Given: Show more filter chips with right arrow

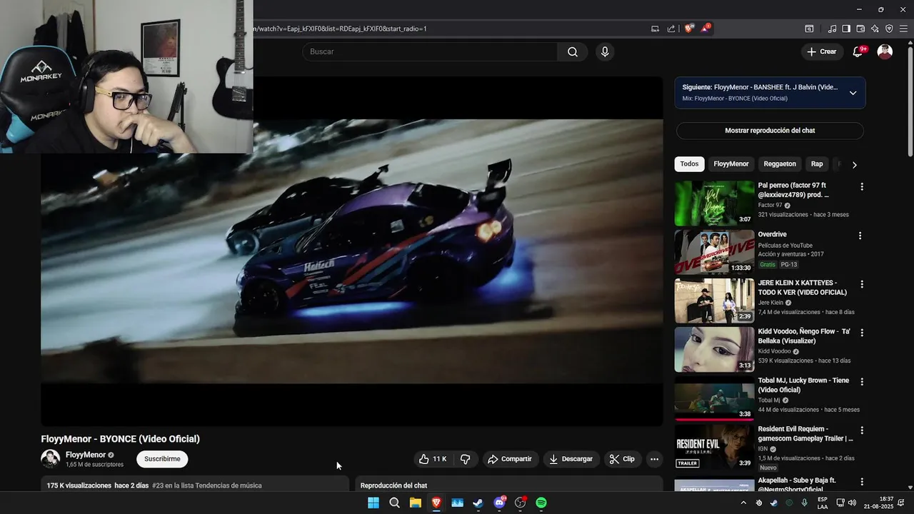Looking at the screenshot, I should [x=854, y=165].
